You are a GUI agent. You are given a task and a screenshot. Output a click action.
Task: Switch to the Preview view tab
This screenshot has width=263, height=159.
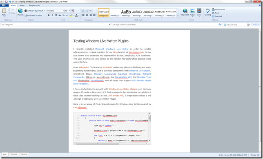click(14, 154)
